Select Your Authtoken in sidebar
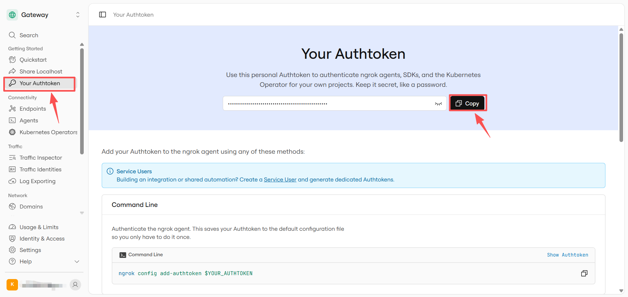Viewport: 628px width, 297px height. click(40, 83)
